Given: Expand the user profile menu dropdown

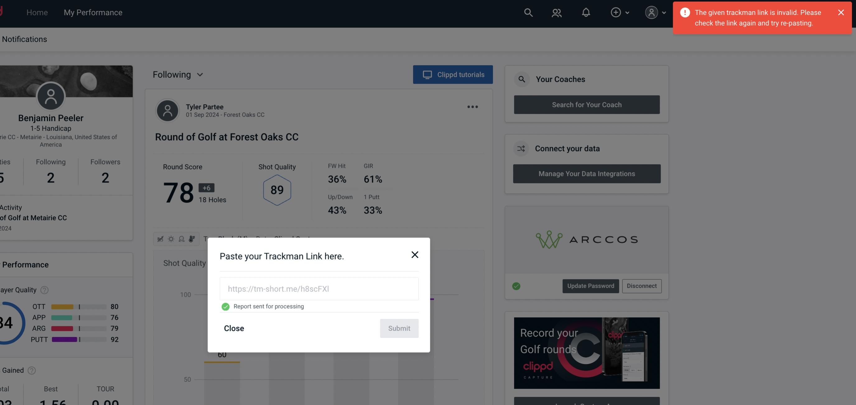Looking at the screenshot, I should click(655, 12).
